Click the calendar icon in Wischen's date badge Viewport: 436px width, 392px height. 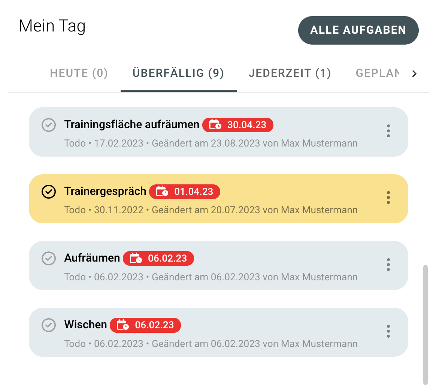click(122, 325)
